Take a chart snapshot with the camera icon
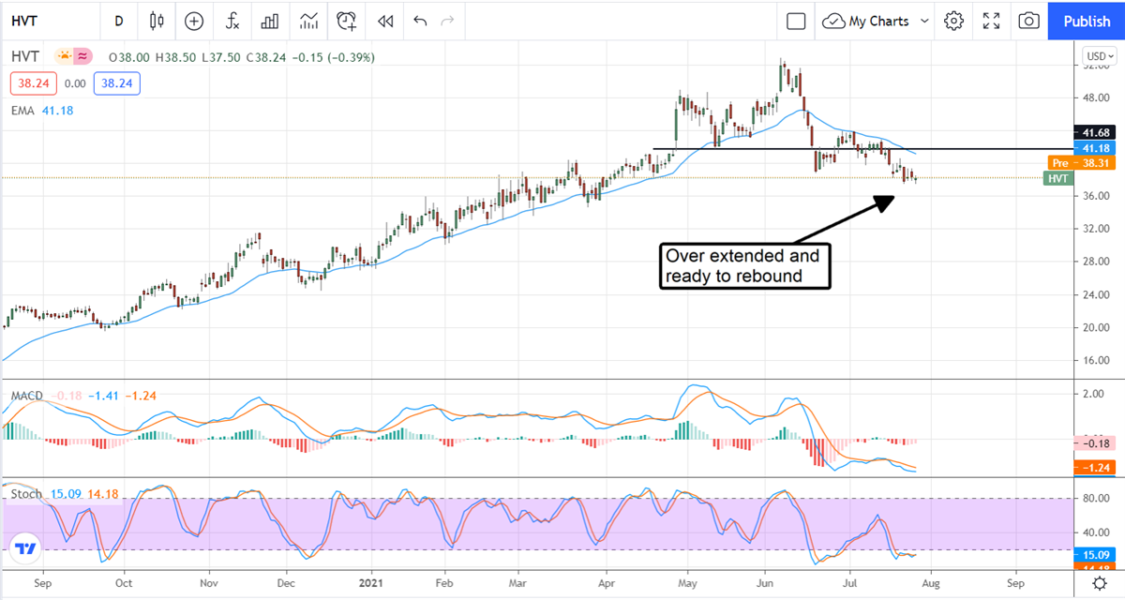1125x600 pixels. click(x=1028, y=21)
